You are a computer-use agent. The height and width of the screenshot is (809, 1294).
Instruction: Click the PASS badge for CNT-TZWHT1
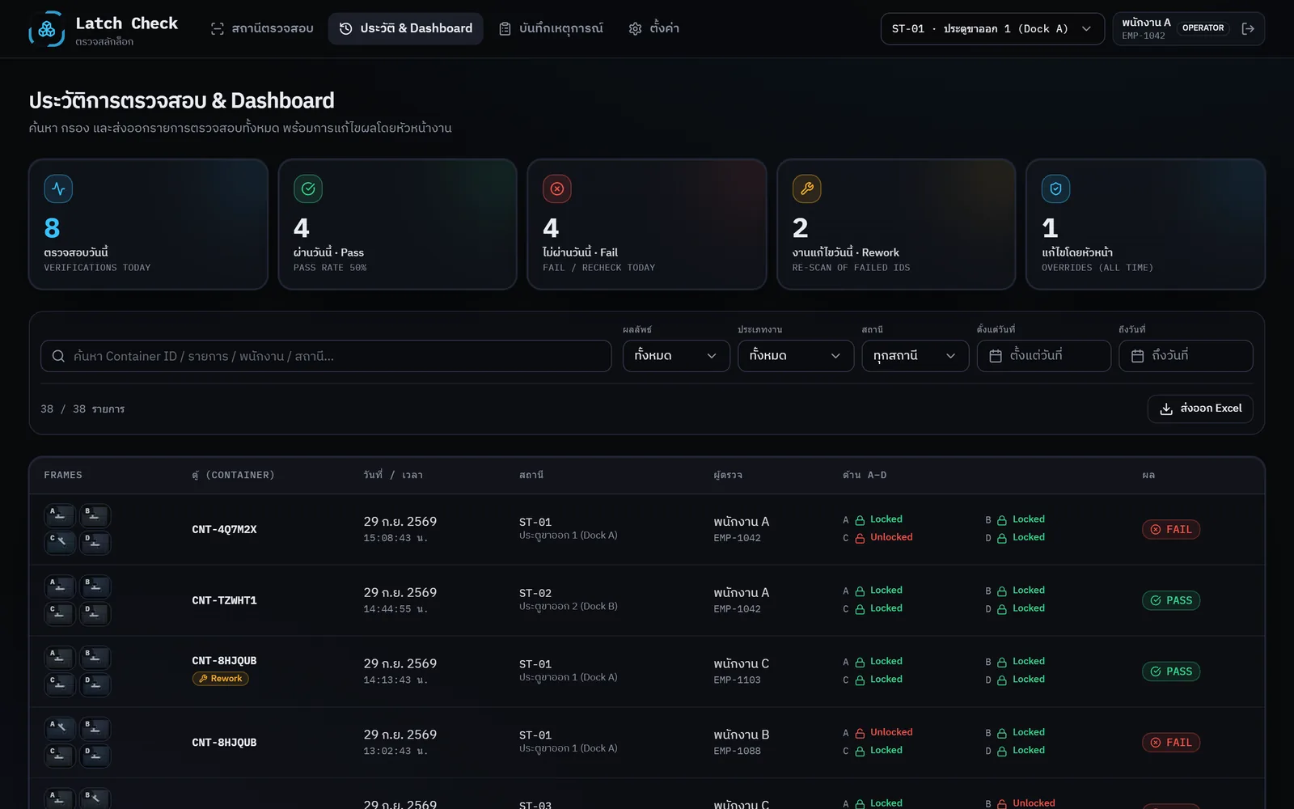coord(1171,601)
